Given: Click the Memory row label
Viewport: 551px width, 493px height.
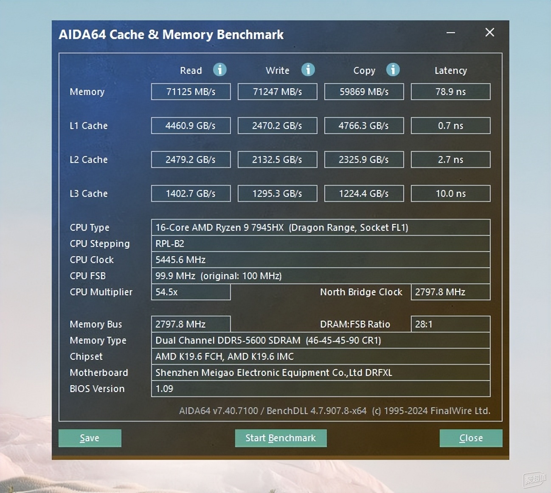Looking at the screenshot, I should click(87, 92).
